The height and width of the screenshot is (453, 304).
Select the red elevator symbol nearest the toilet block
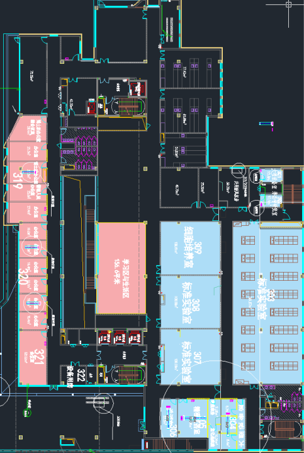tap(92, 107)
